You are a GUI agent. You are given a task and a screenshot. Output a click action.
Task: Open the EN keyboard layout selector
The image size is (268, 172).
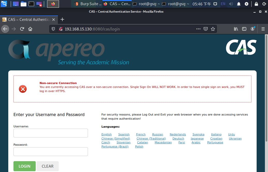click(223, 4)
